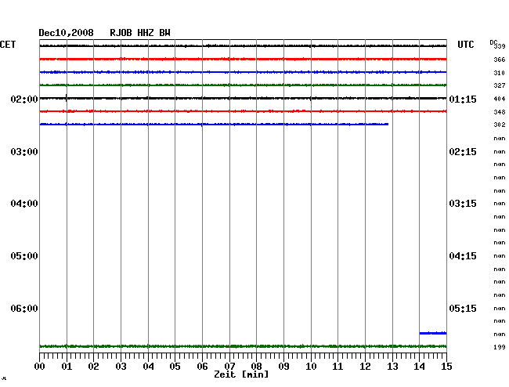Click the x-axis title "Zeit [min]"
Viewport: 509px width, 387px height.
[241, 374]
